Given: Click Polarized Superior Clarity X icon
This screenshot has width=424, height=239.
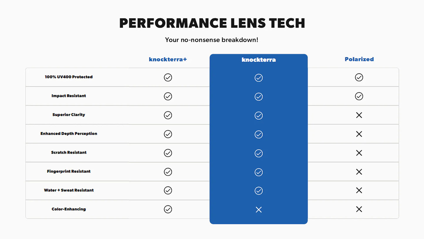Looking at the screenshot, I should click(x=359, y=115).
